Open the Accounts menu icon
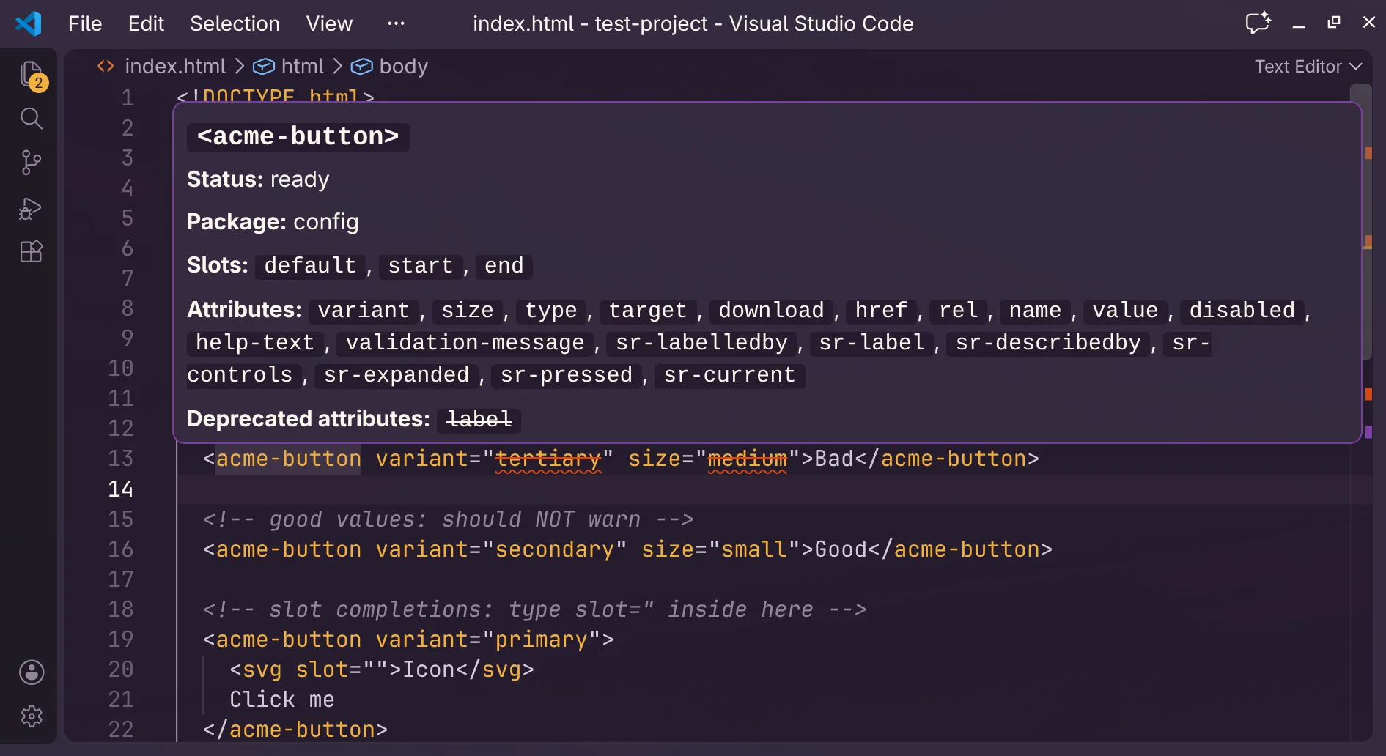The width and height of the screenshot is (1386, 756). click(32, 672)
